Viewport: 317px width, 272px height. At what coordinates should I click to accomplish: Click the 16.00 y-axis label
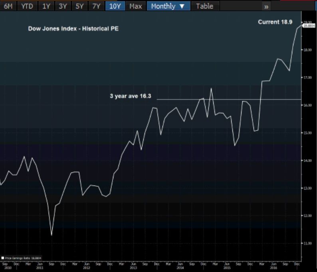307,105
